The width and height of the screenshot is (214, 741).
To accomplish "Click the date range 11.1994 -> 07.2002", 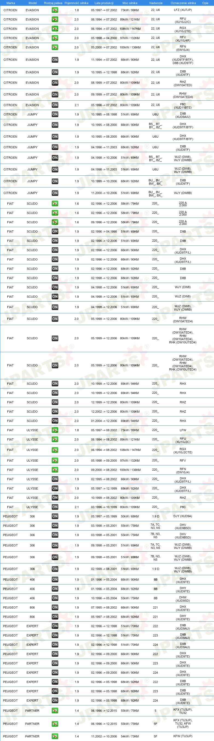I will [104, 60].
